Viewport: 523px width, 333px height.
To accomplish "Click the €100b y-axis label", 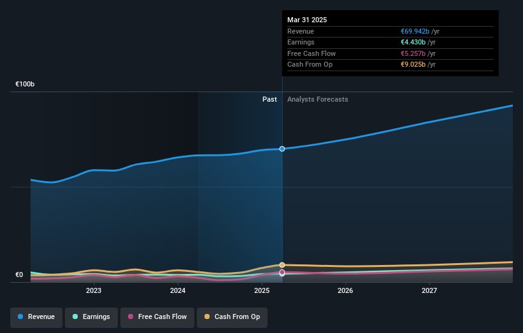I will [25, 85].
